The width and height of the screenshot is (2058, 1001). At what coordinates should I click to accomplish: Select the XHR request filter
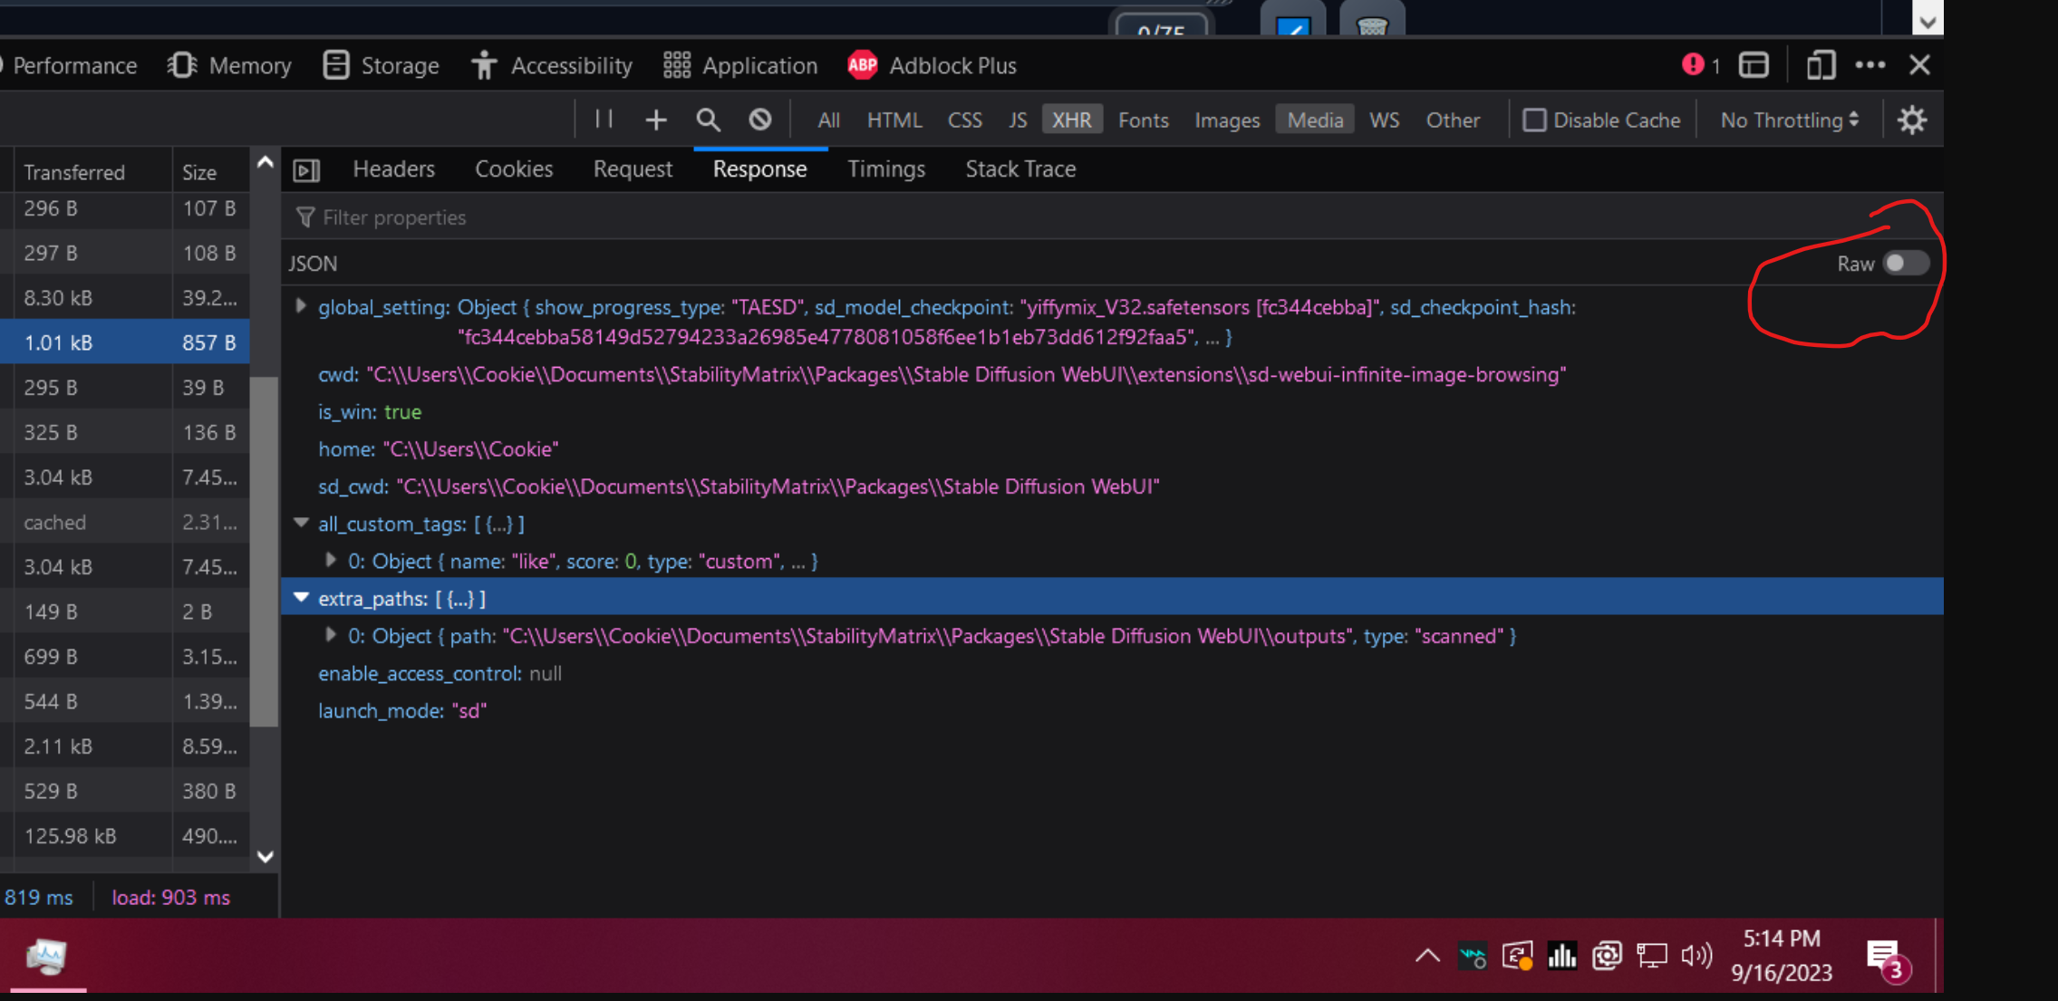[1072, 119]
